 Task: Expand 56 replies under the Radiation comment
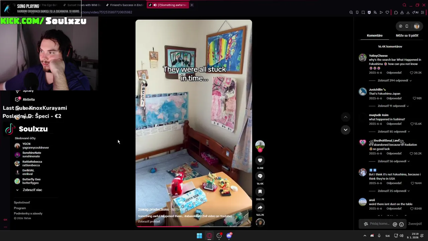[394, 161]
